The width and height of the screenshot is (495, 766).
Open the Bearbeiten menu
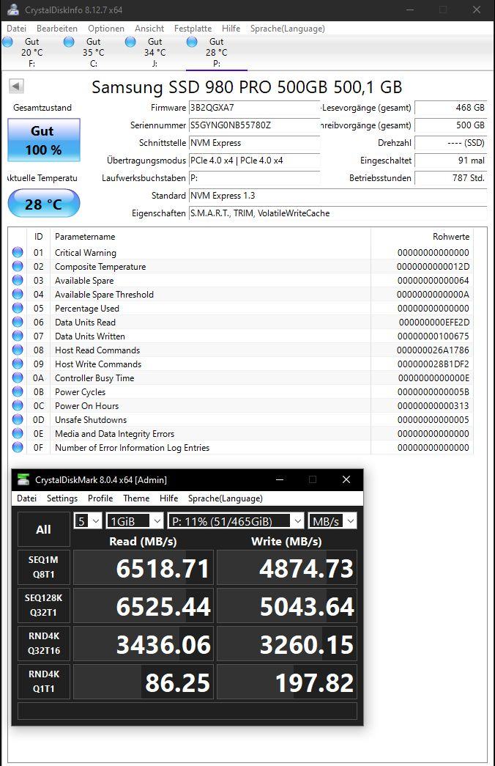pyautogui.click(x=57, y=29)
